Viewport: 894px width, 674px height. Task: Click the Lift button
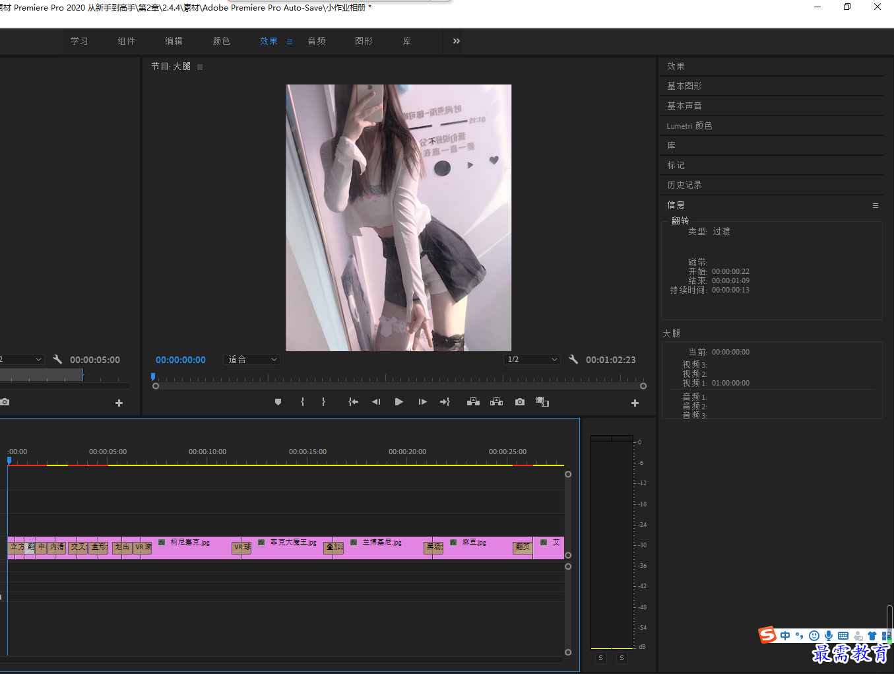click(473, 402)
